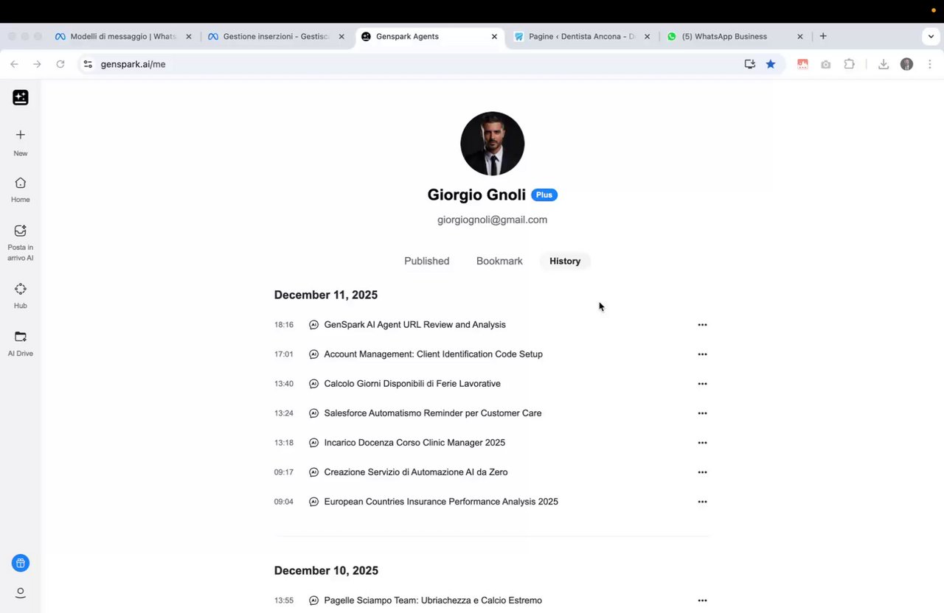Viewport: 944px width, 613px height.
Task: Click the Genspark logo icon in sidebar
Action: [x=21, y=97]
